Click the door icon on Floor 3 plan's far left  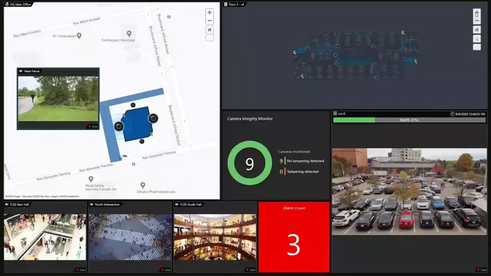[295, 53]
